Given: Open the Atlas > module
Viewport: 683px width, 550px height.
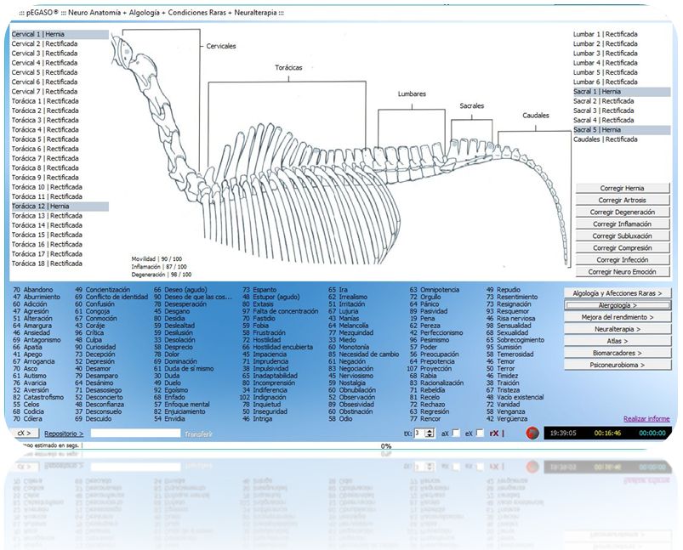Looking at the screenshot, I should tap(618, 341).
